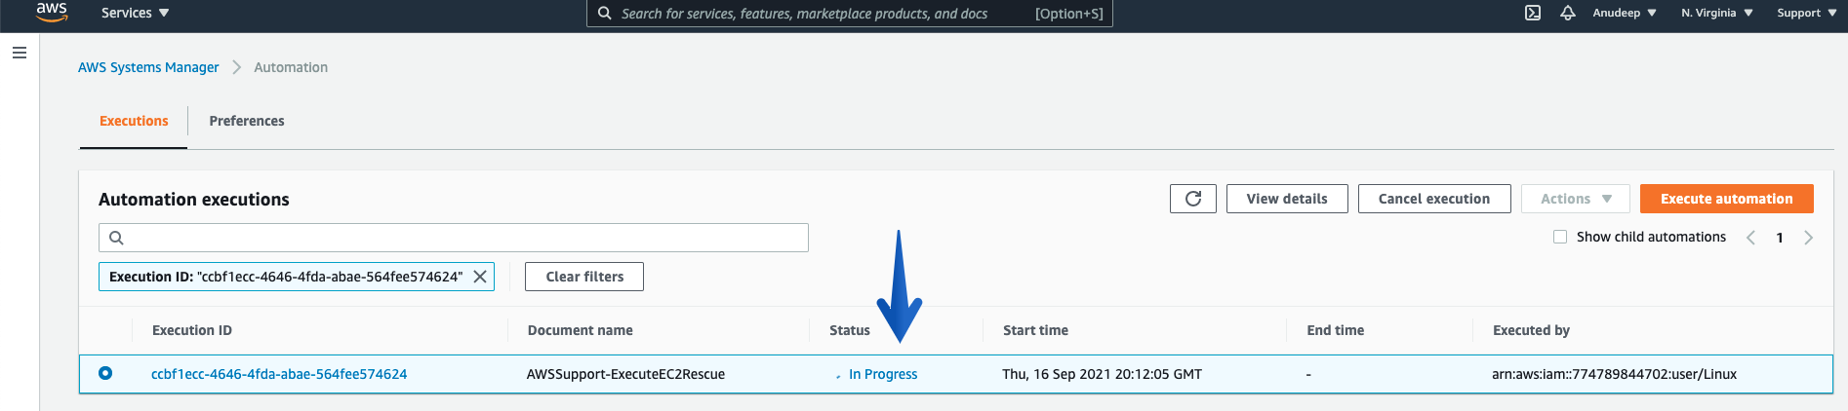Expand the Anudeep account menu

click(x=1625, y=13)
